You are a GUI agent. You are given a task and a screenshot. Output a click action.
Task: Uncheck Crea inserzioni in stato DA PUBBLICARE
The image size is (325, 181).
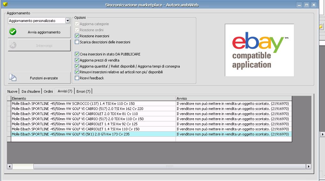pyautogui.click(x=77, y=54)
